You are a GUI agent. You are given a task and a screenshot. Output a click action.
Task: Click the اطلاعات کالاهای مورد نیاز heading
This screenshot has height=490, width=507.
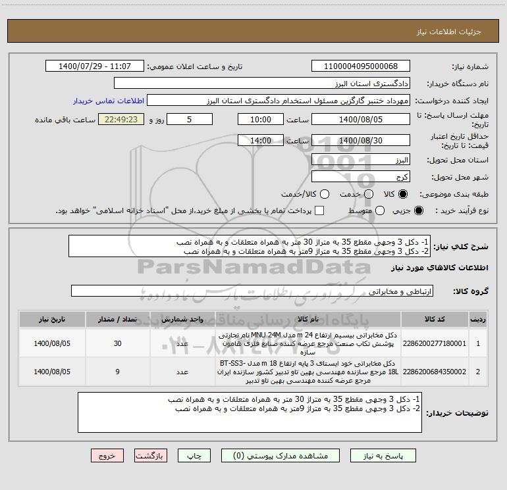tap(440, 268)
